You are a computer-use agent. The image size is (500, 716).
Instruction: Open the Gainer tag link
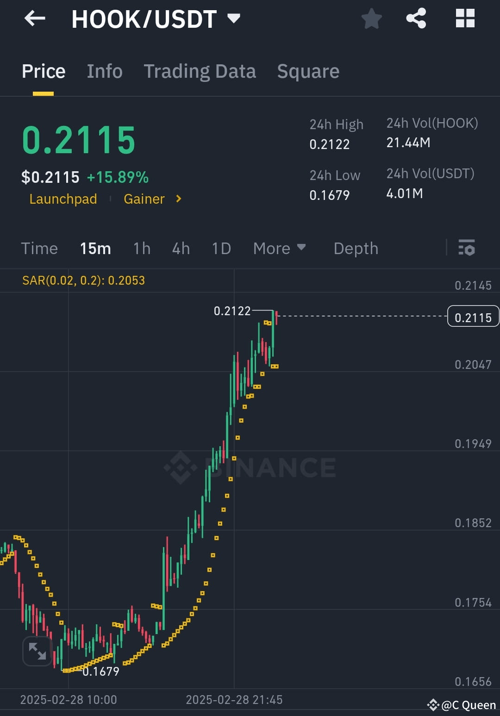click(144, 199)
